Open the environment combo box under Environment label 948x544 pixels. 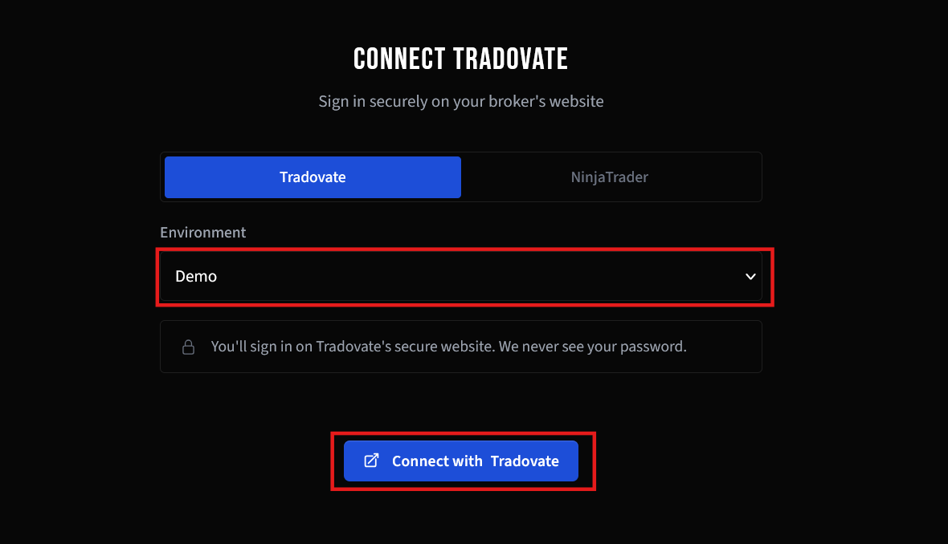click(x=463, y=276)
